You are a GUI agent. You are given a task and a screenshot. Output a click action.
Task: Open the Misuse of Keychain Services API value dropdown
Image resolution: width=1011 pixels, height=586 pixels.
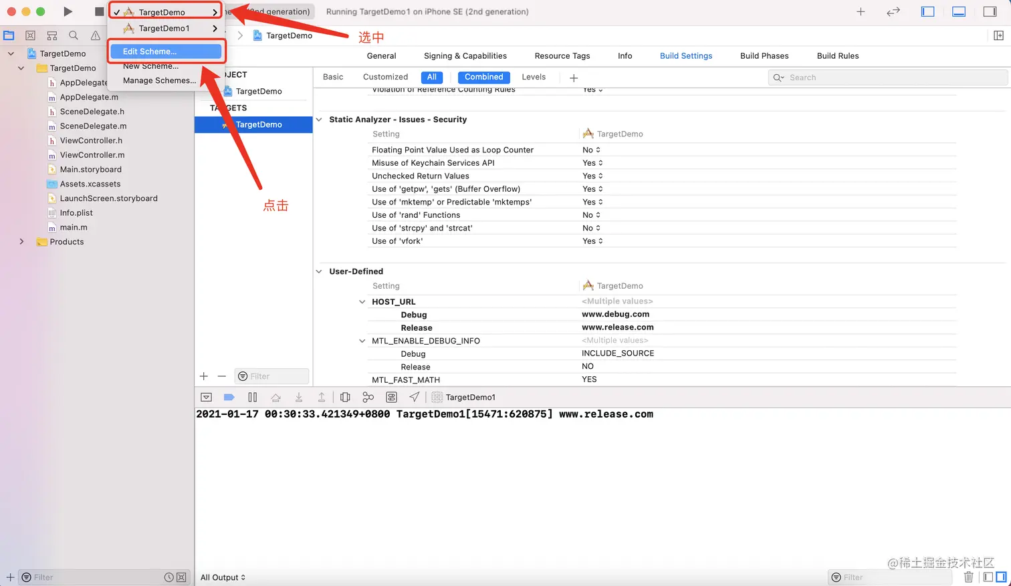point(592,163)
